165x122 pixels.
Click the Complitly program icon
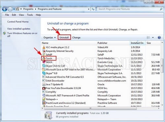44,92
